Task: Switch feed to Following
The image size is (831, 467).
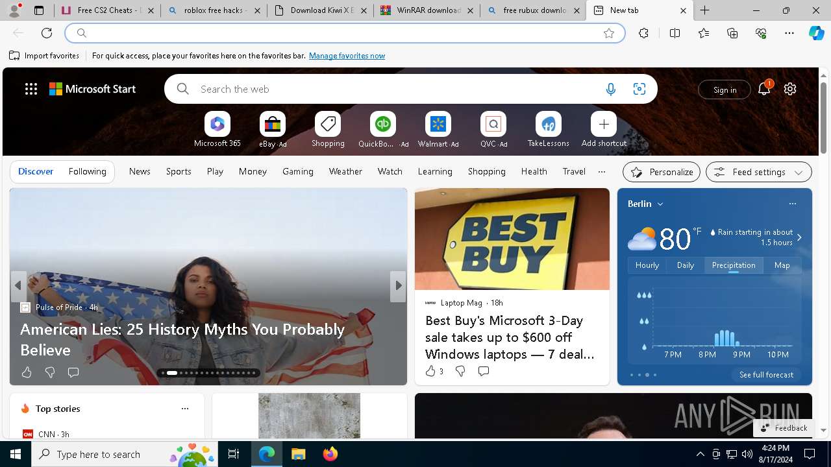Action: tap(87, 171)
